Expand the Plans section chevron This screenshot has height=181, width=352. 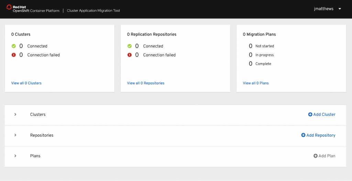(15, 156)
